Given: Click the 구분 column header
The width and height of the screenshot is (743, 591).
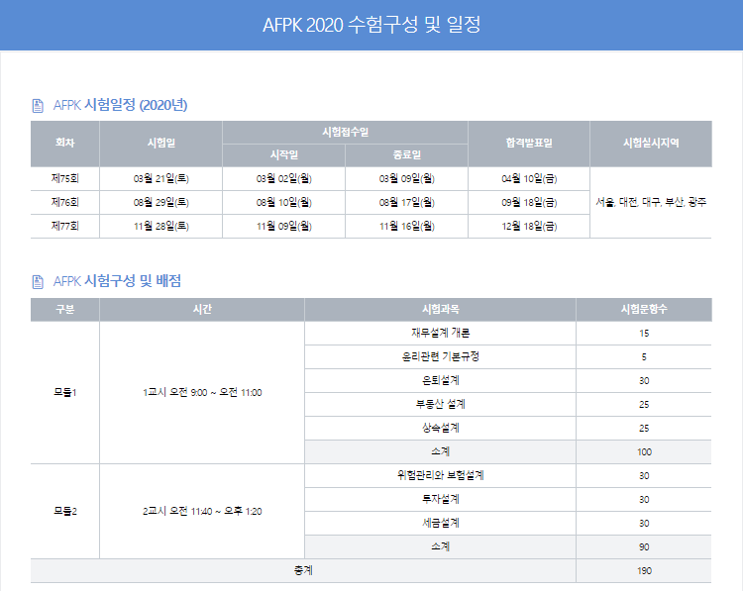Looking at the screenshot, I should 65,309.
